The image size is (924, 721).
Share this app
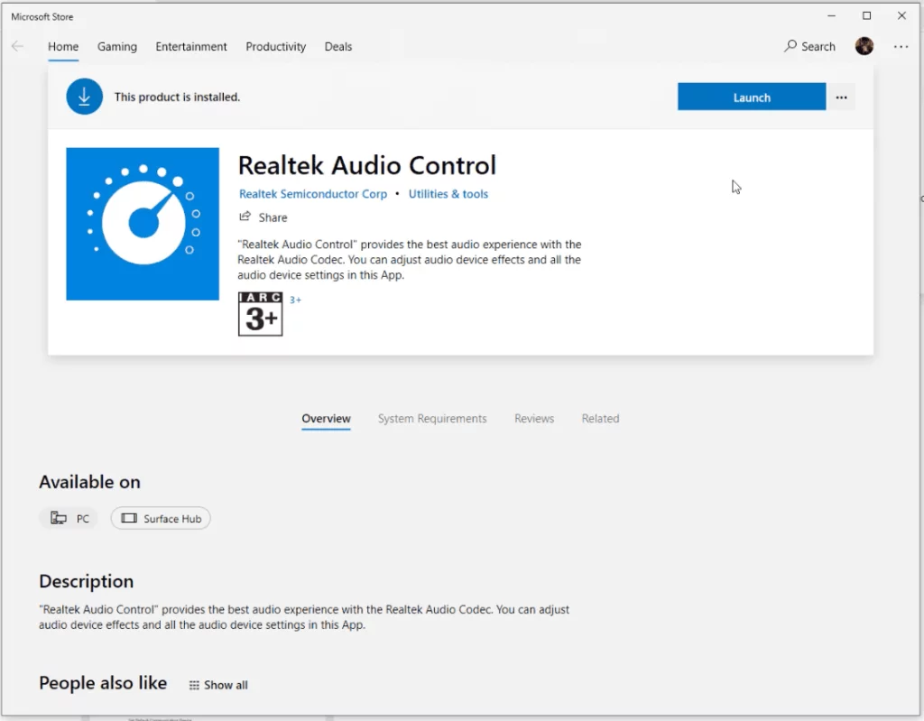pyautogui.click(x=263, y=217)
